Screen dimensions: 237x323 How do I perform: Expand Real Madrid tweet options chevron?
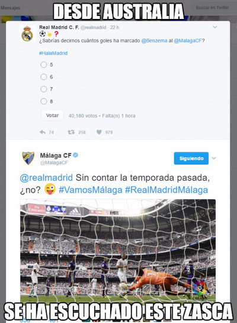point(214,27)
